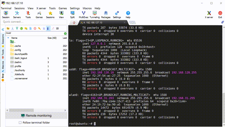Click the red Exit button
The height and width of the screenshot is (127, 225).
[x=220, y=15]
